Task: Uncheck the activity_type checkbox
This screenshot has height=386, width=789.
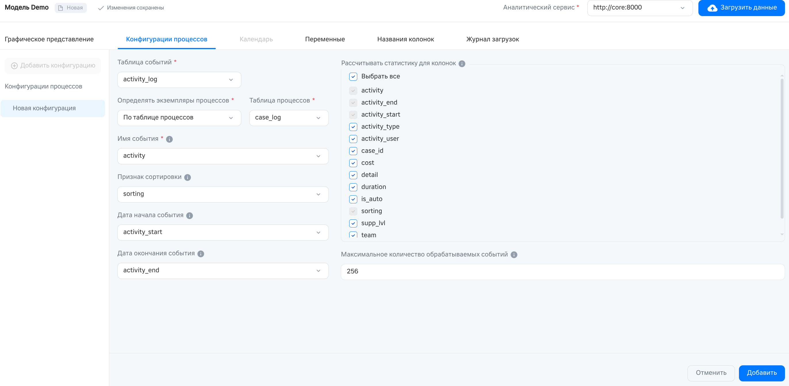Action: coord(353,127)
